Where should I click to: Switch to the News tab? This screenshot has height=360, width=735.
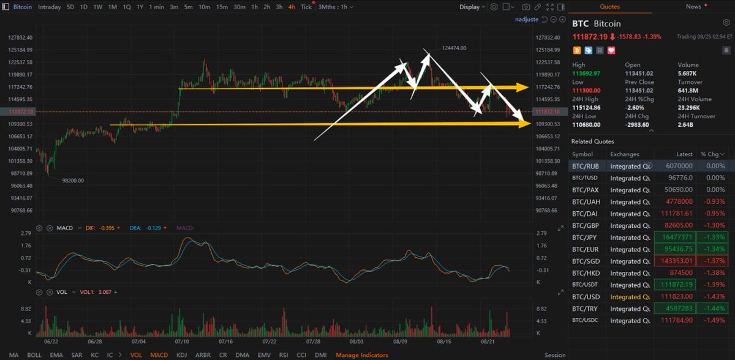tap(692, 7)
